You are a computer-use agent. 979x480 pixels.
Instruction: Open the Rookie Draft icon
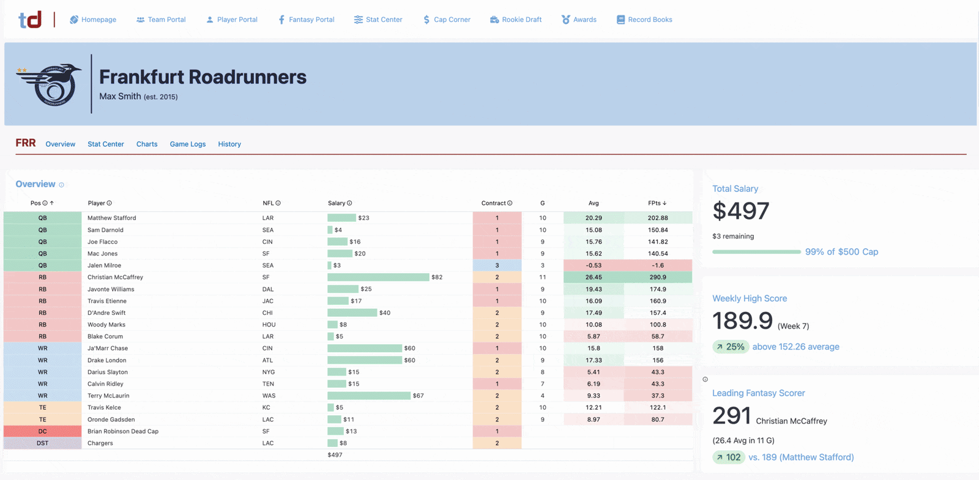(494, 20)
